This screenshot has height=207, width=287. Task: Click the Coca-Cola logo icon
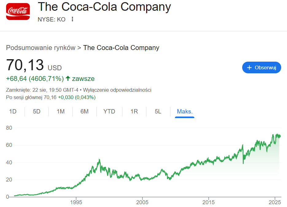(18, 11)
